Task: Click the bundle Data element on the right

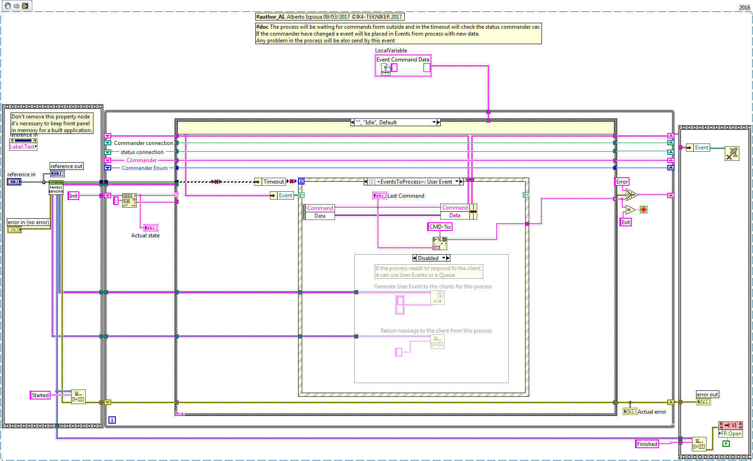Action: pos(455,215)
